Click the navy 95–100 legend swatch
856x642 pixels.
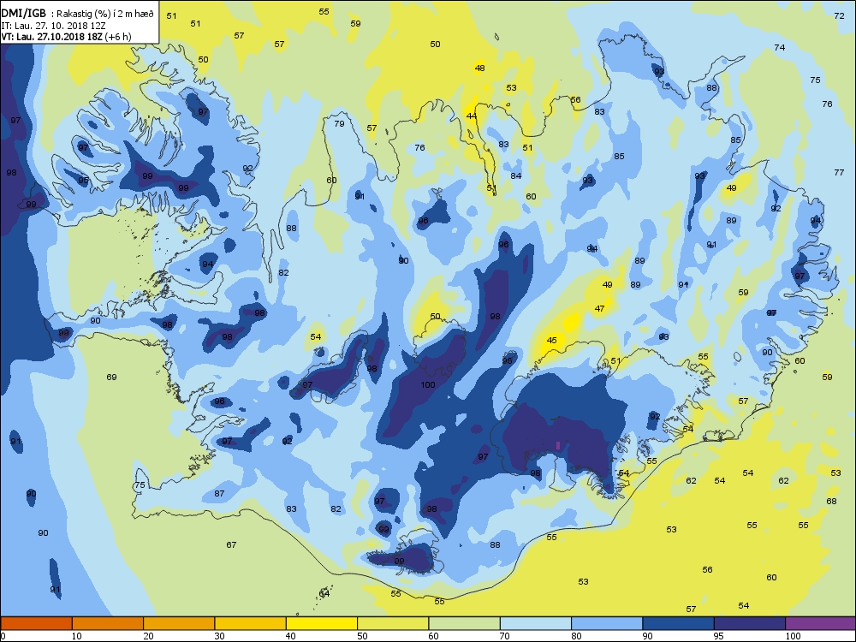click(750, 623)
